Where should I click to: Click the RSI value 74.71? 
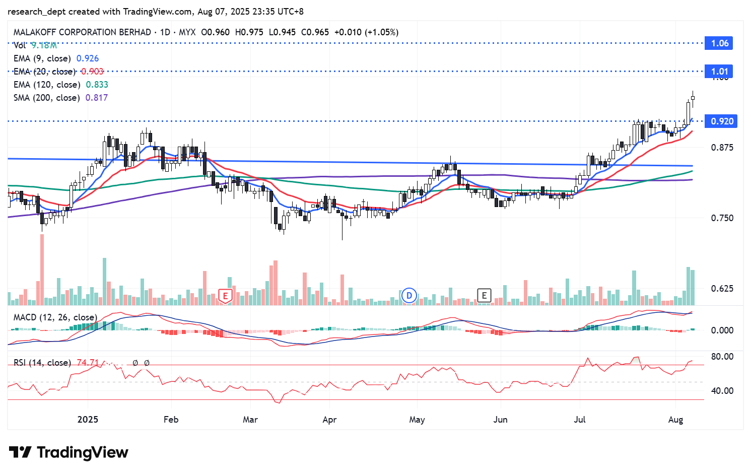[x=88, y=363]
